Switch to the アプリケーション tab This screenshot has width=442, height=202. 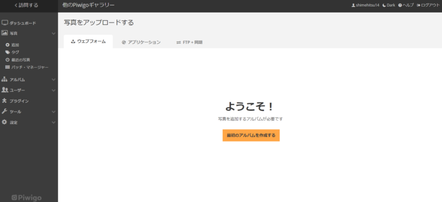point(141,42)
